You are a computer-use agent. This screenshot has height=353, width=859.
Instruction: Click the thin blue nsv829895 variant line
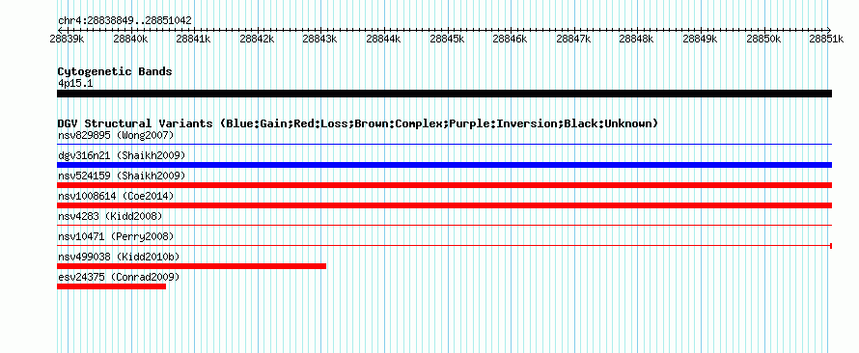click(x=444, y=145)
